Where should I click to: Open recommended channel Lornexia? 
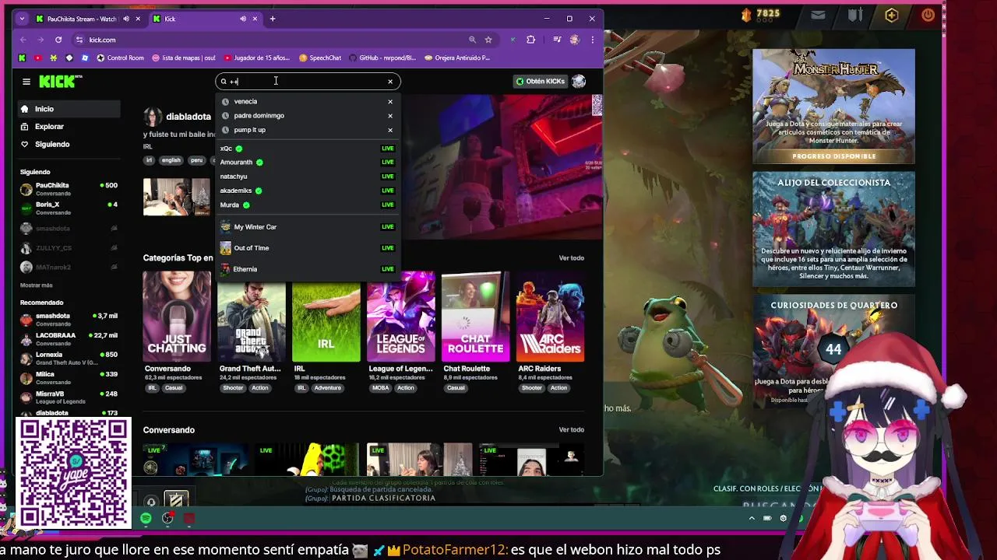click(x=69, y=359)
